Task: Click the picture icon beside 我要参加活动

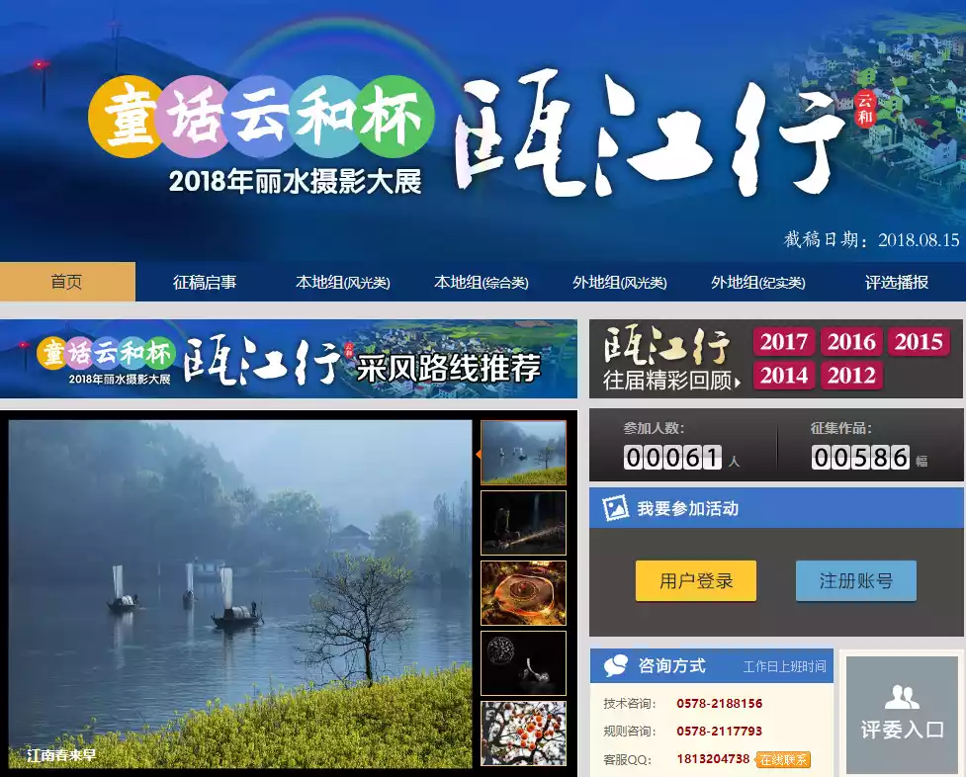Action: pyautogui.click(x=616, y=508)
